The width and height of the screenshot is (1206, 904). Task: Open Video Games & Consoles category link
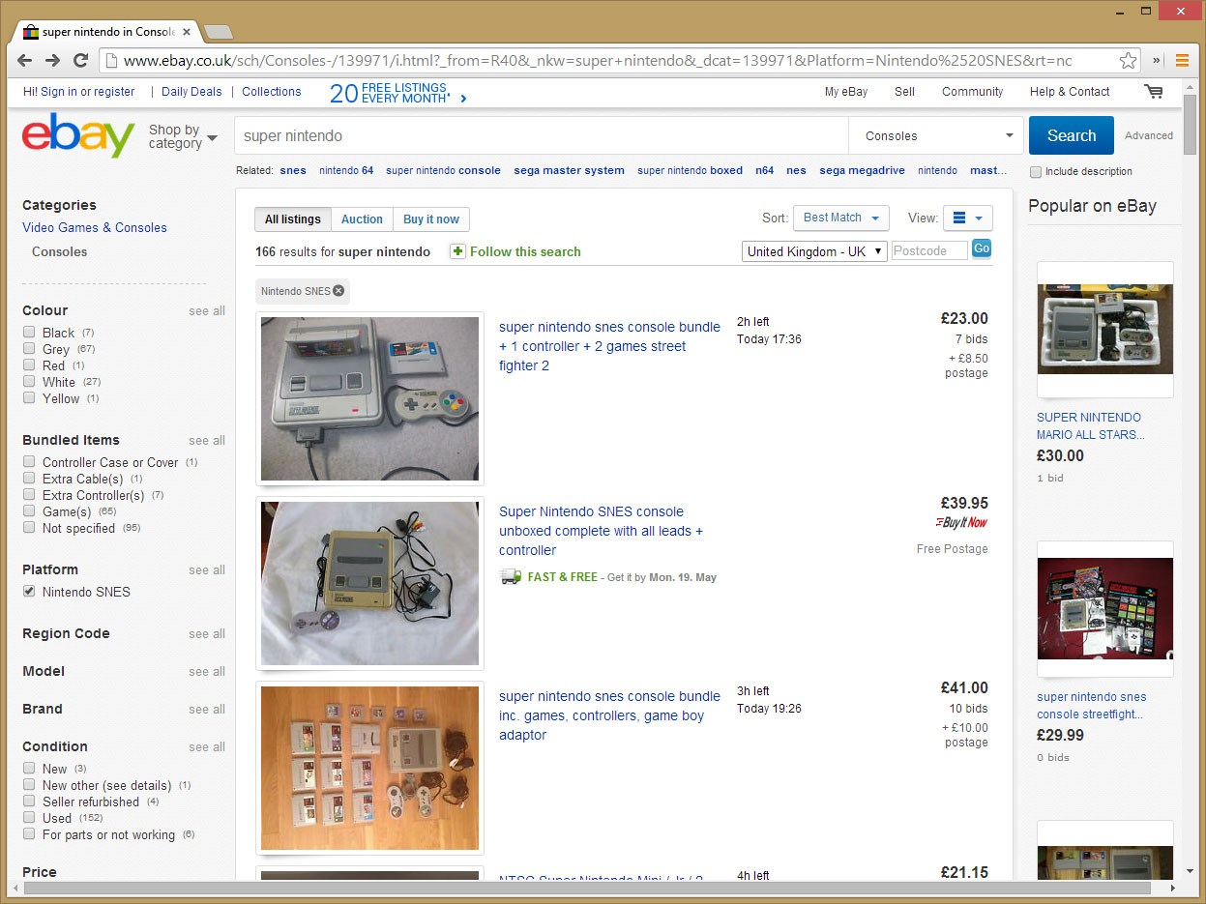(x=95, y=228)
